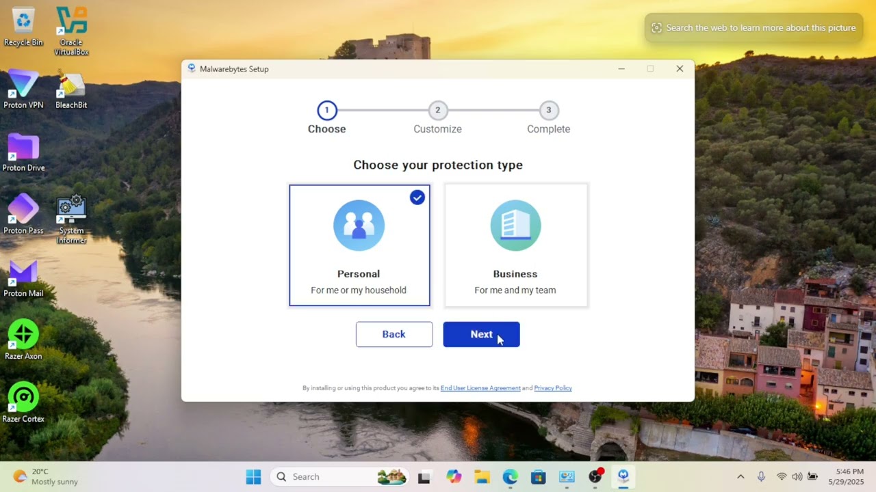Click the battery status tray icon

point(813,477)
